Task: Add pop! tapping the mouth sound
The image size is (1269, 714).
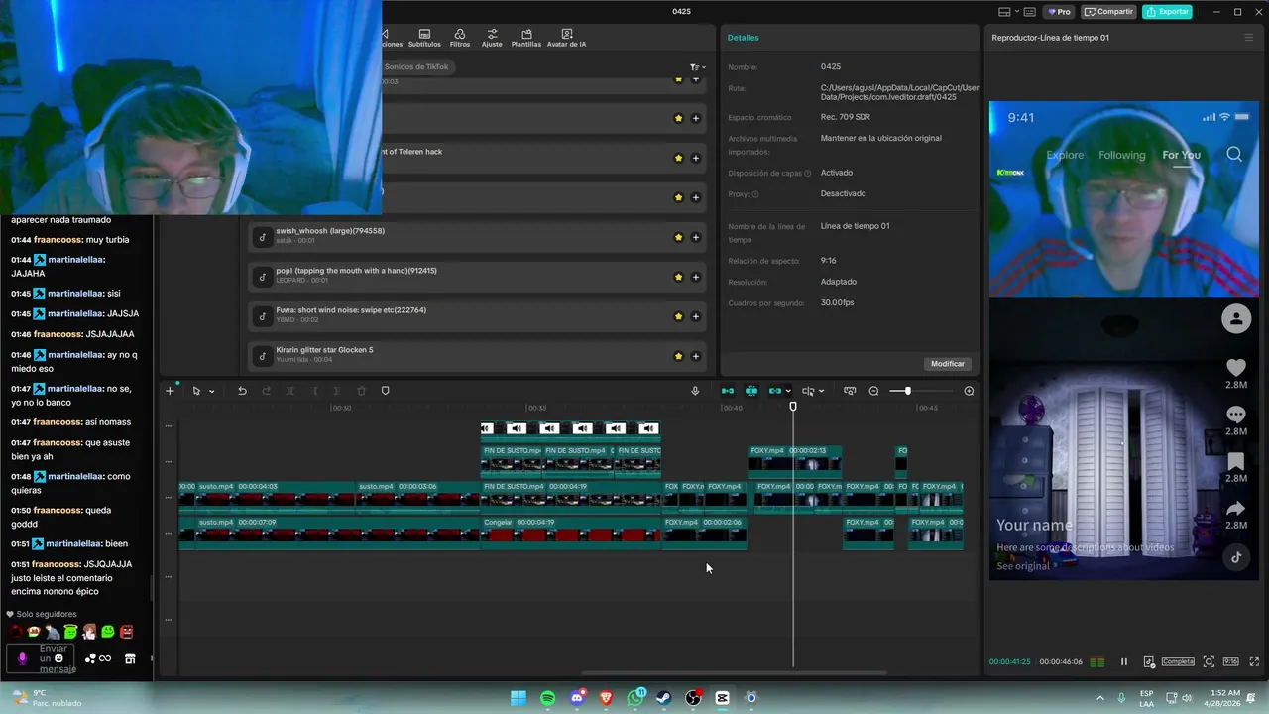Action: [x=696, y=277]
